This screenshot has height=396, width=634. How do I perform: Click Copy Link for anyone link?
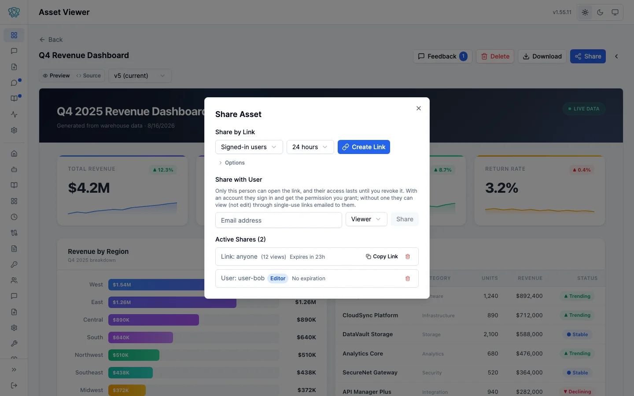[x=382, y=257]
